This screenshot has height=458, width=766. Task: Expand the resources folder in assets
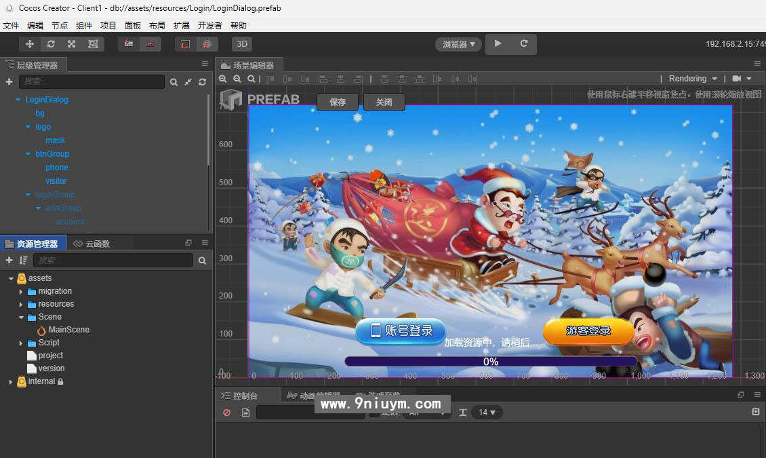coord(21,305)
